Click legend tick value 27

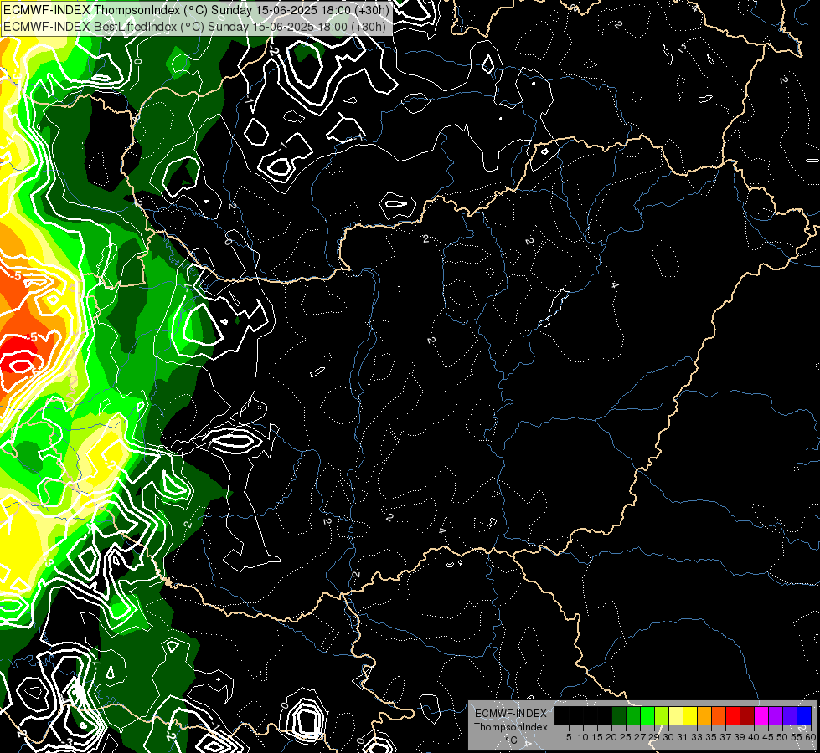tap(640, 737)
